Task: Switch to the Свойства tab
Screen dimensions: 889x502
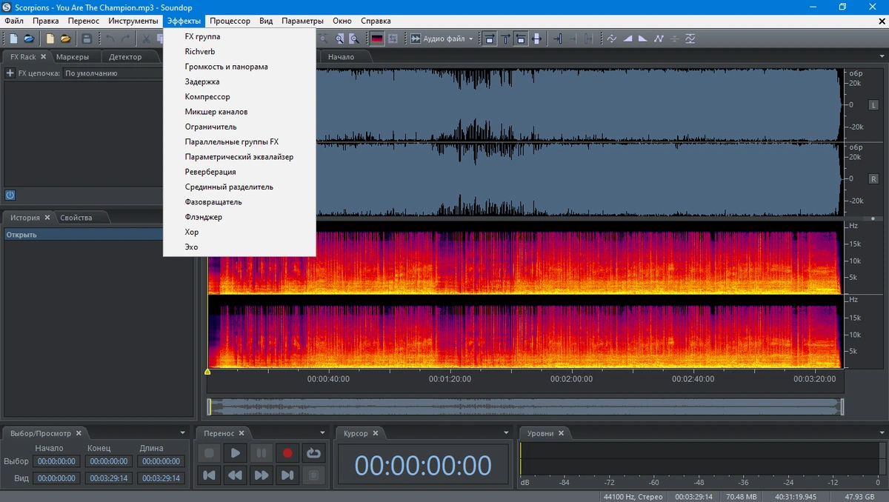Action: pos(76,218)
